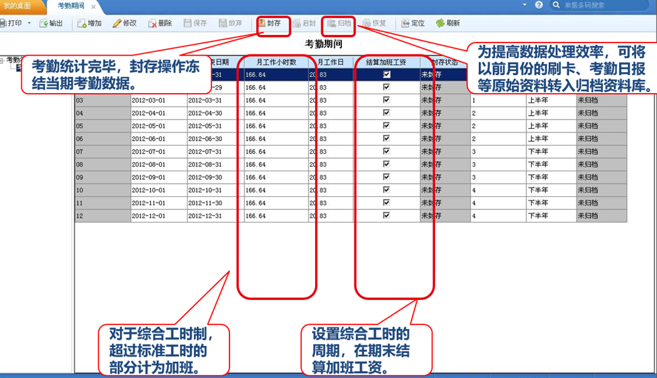The image size is (657, 378).
Task: Click the 定位 (Locate) toolbar button
Action: coord(413,24)
